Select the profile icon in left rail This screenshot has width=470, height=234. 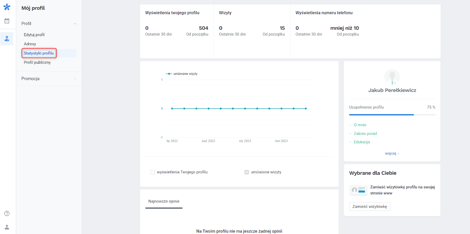[7, 39]
